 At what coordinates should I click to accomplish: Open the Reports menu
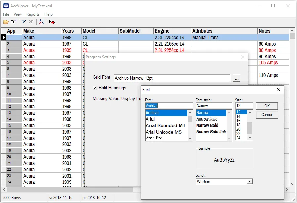point(33,14)
